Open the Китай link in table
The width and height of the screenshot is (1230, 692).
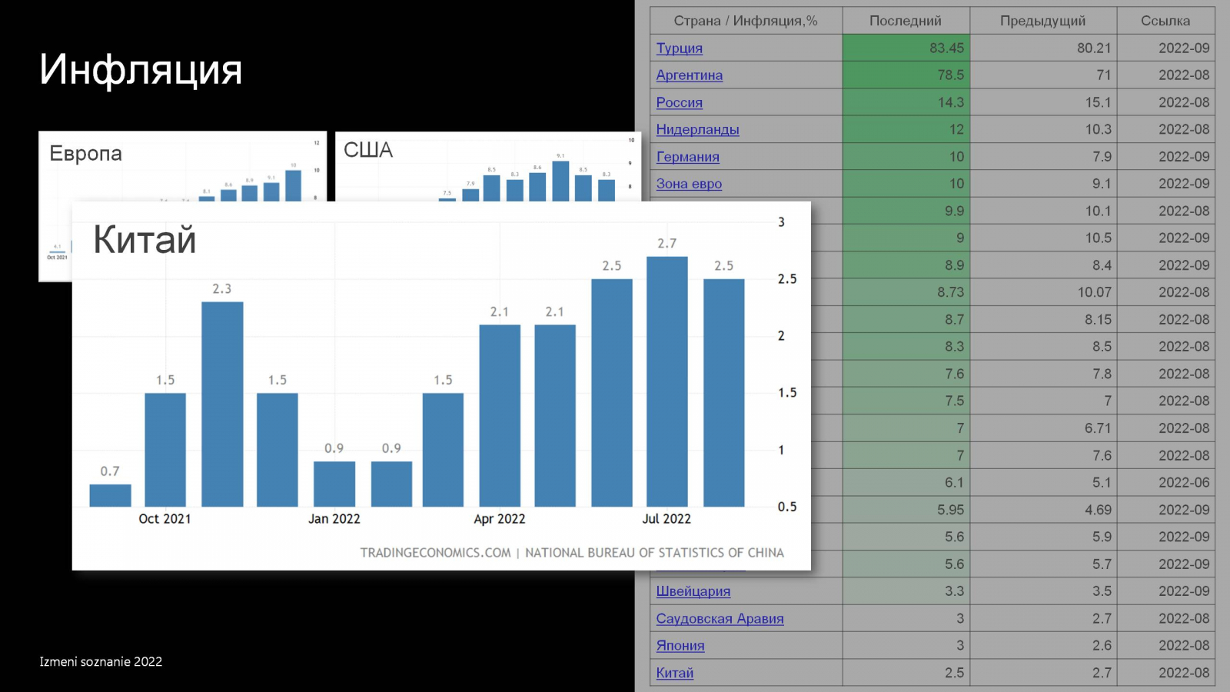[674, 673]
